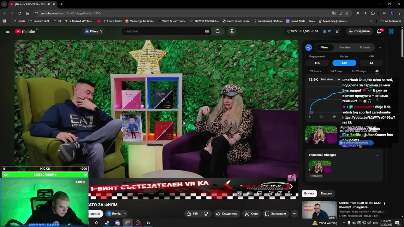The width and height of the screenshot is (404, 227).
Task: Dislike the video
Action: 206,214
